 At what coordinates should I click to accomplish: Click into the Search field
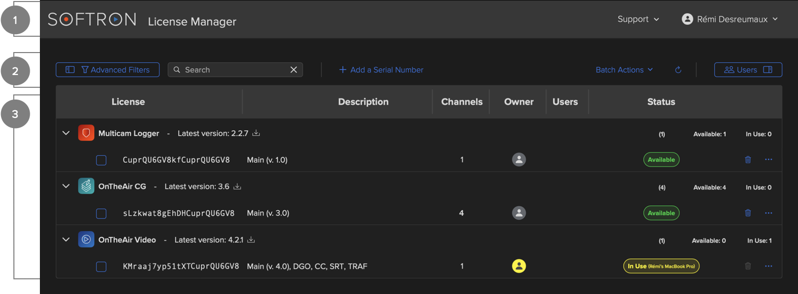click(x=235, y=70)
